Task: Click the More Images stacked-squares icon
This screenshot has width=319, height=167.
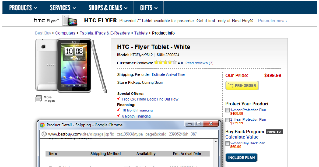Action: coord(38,99)
